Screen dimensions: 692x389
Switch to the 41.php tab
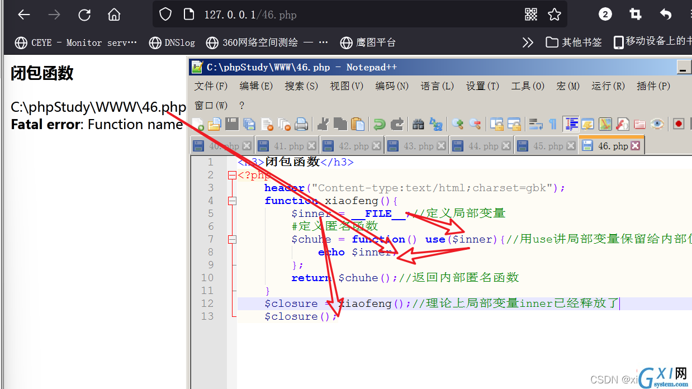(x=286, y=146)
